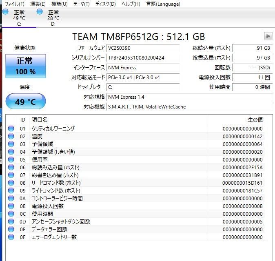
Task: Click the blue status orb for drive C:
Action: [x=5, y=12]
